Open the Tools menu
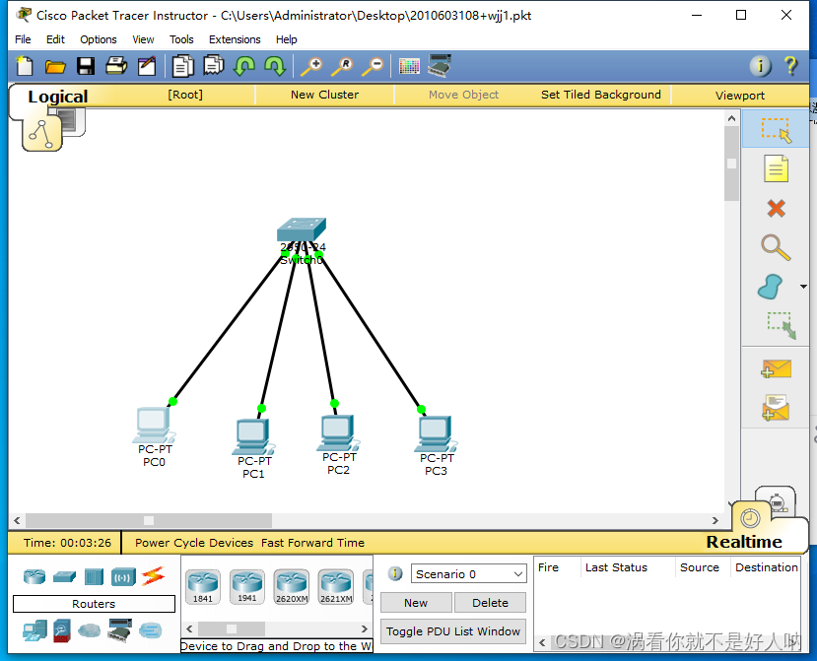Viewport: 817px width, 661px height. point(181,39)
